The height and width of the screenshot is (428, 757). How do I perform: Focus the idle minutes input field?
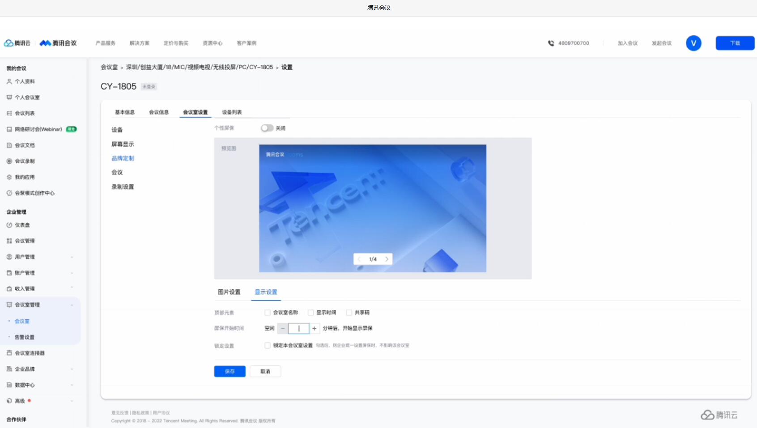pyautogui.click(x=299, y=328)
